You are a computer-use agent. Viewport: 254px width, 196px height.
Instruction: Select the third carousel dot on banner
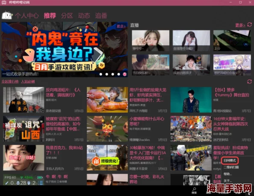coord(113,74)
